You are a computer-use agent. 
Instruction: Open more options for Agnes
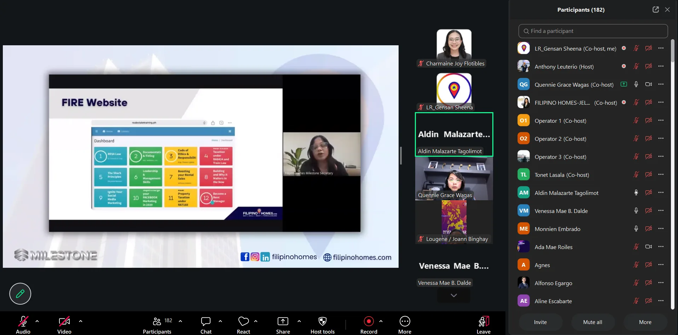[x=661, y=265]
